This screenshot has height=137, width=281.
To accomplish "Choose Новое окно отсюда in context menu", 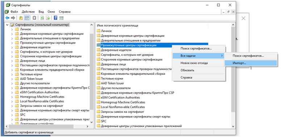I will (198, 63).
